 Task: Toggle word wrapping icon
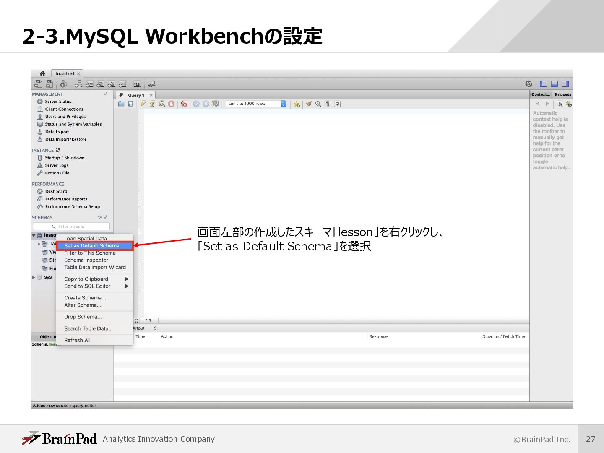click(337, 104)
